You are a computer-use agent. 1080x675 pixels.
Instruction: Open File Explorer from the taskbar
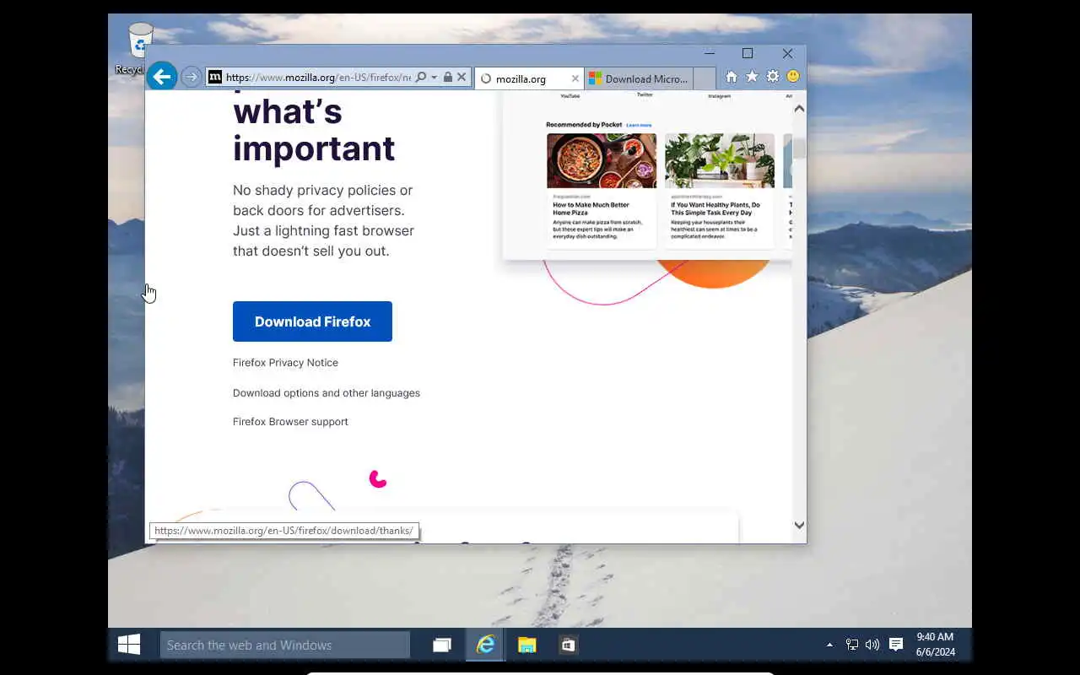click(x=527, y=645)
